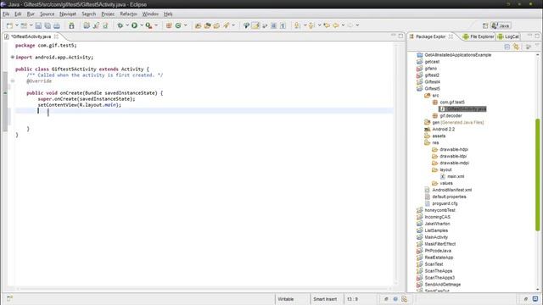543x305 pixels.
Task: Toggle Mark Occurrences in the toolbar
Action: tap(255, 25)
